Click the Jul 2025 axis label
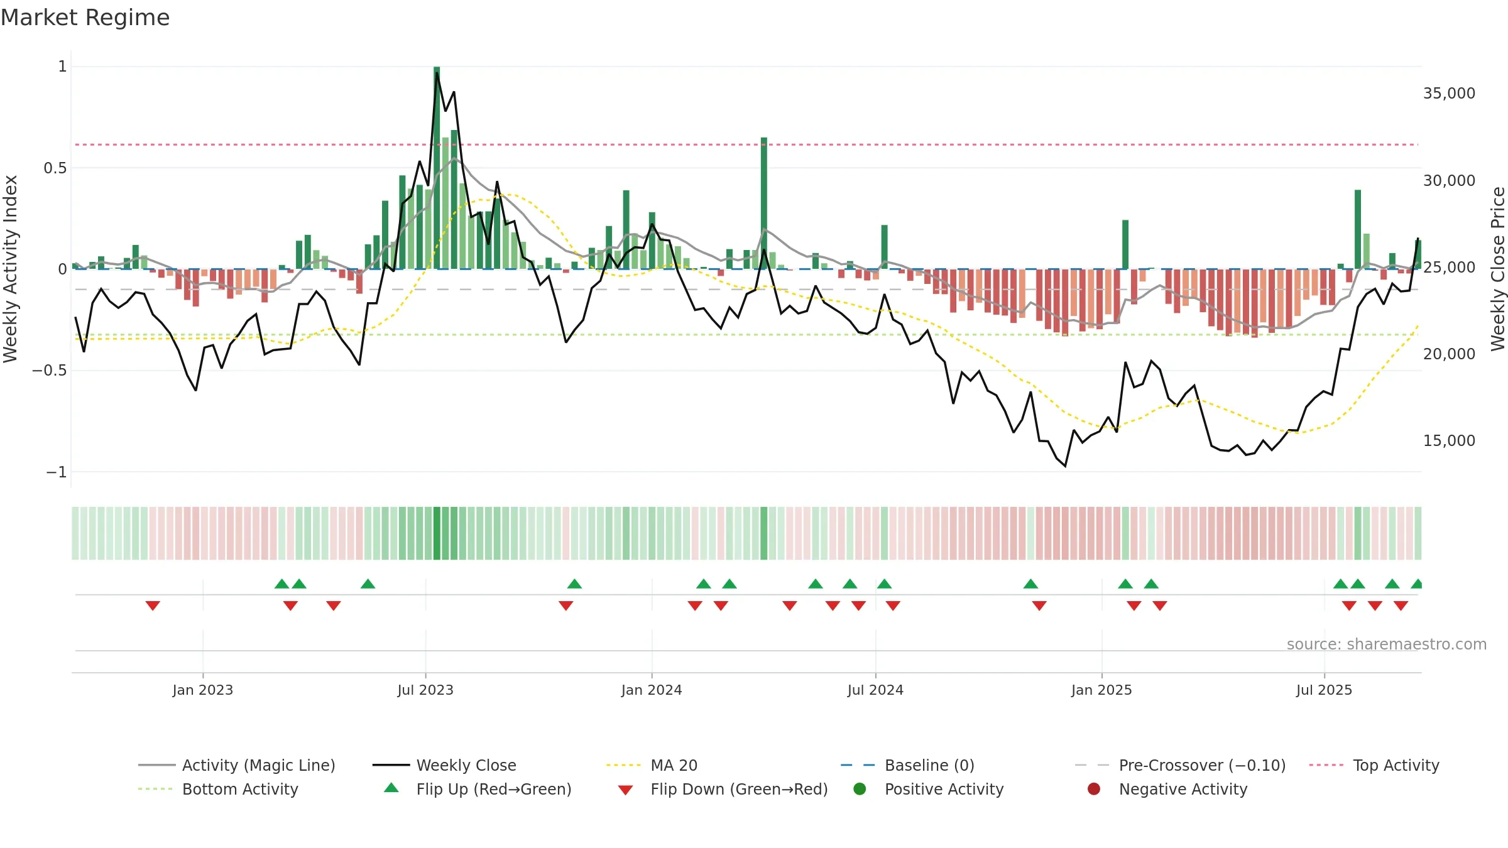 tap(1324, 690)
